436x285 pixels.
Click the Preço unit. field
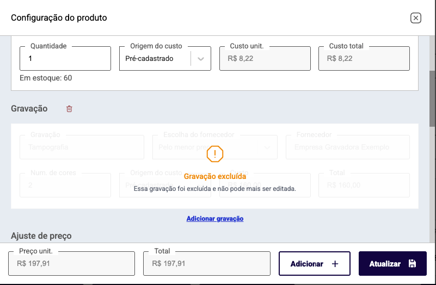click(71, 264)
